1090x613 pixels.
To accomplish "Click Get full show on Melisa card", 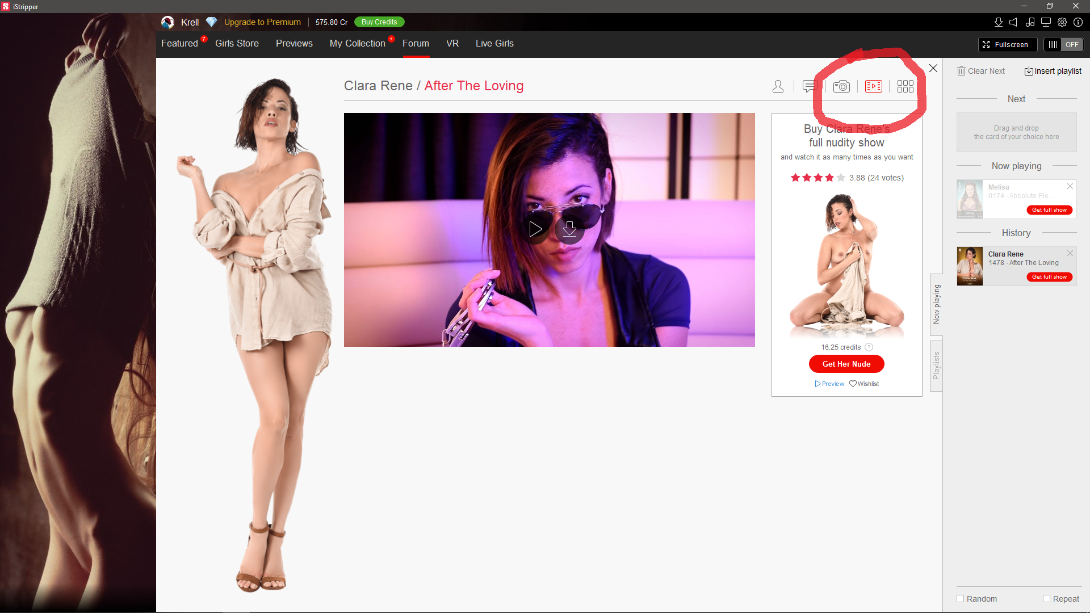I will pyautogui.click(x=1049, y=210).
